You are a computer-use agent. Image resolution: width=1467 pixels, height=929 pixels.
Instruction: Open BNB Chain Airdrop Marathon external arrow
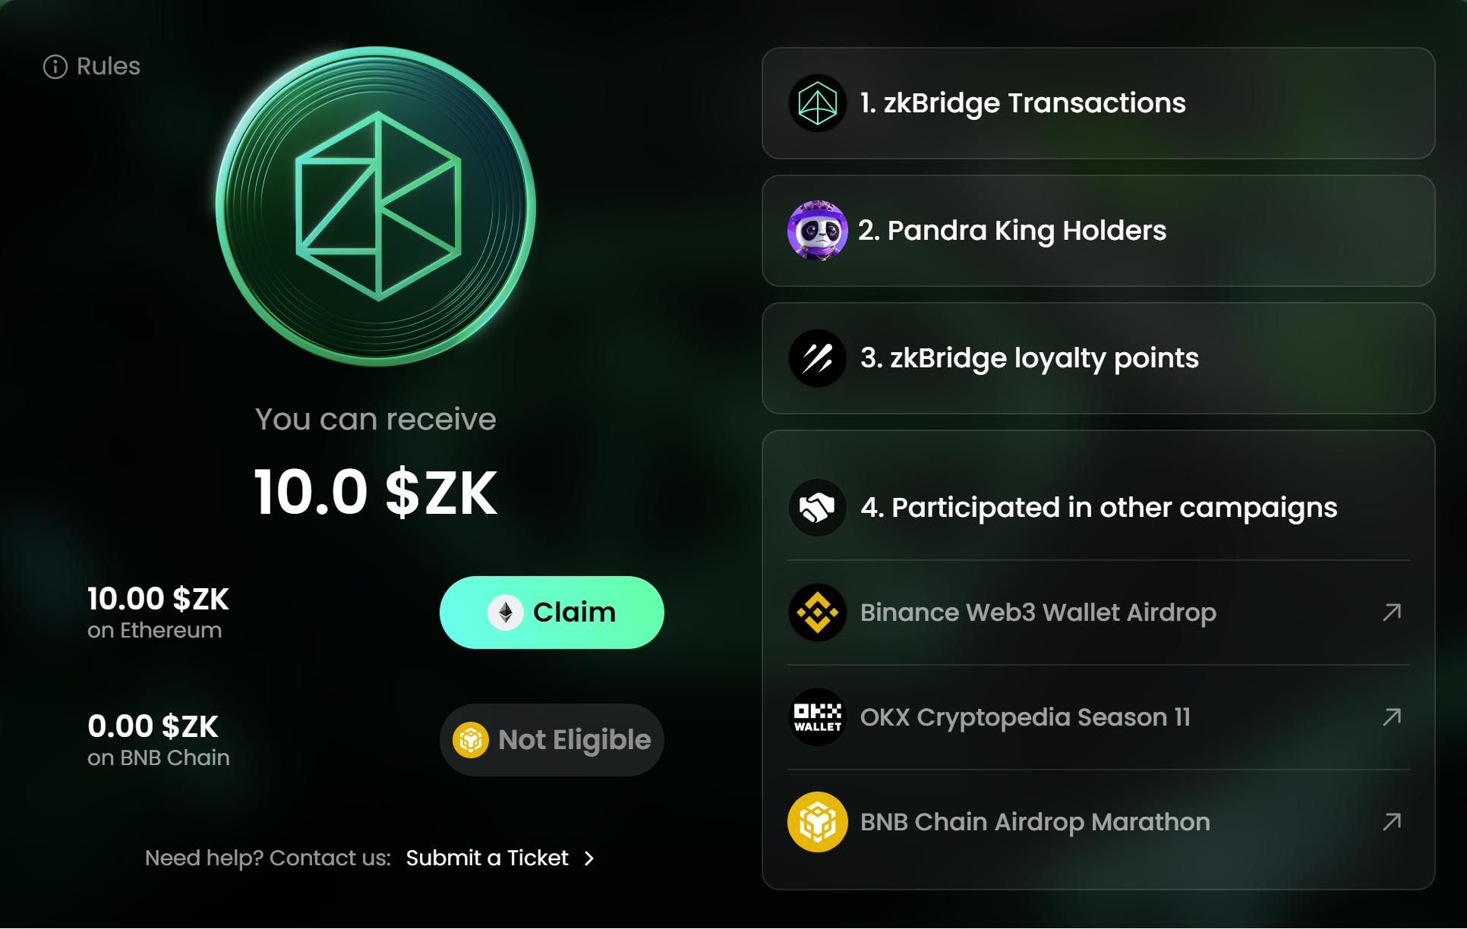coord(1392,822)
